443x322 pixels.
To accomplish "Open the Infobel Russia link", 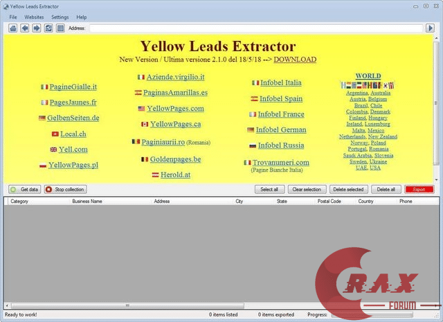I will pyautogui.click(x=281, y=145).
